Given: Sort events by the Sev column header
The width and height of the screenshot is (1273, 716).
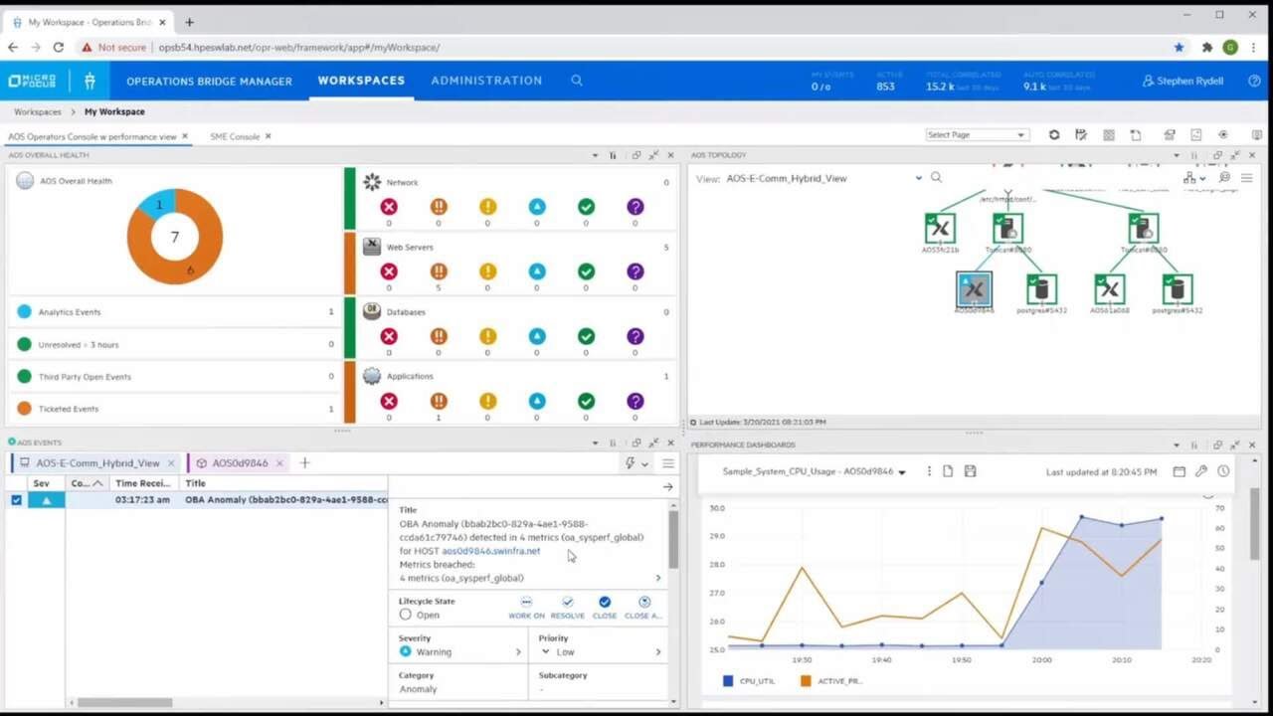Looking at the screenshot, I should pyautogui.click(x=41, y=483).
